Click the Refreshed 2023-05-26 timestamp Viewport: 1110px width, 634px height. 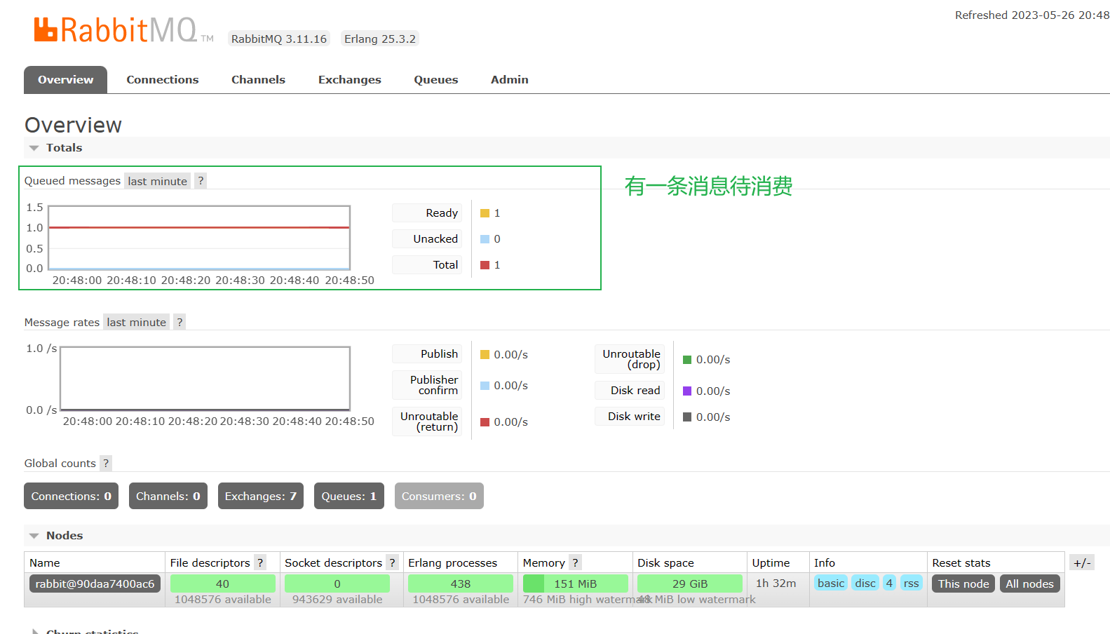point(1032,15)
